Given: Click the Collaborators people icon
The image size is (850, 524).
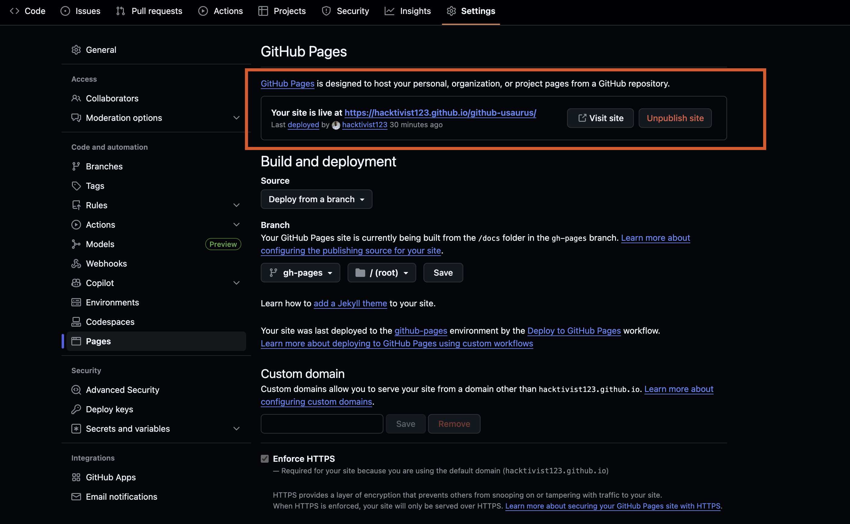Looking at the screenshot, I should (76, 98).
